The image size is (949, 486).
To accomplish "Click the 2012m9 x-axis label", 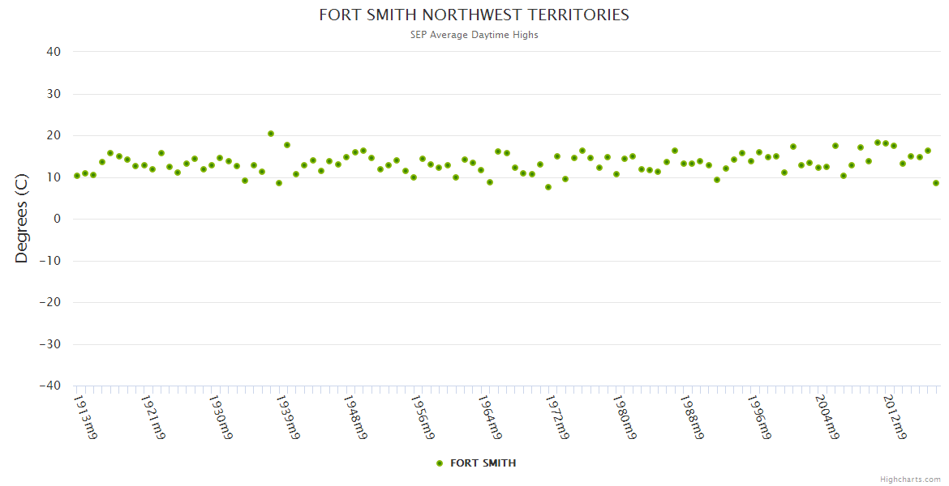I will [x=894, y=417].
